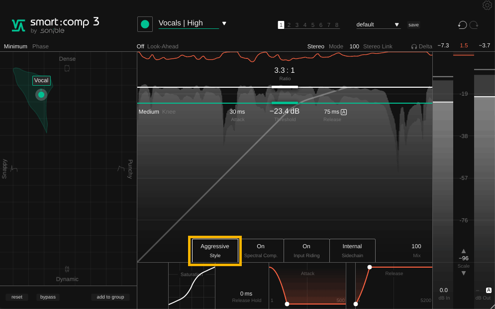The image size is (495, 309).
Task: Click the redo arrow icon
Action: [474, 25]
